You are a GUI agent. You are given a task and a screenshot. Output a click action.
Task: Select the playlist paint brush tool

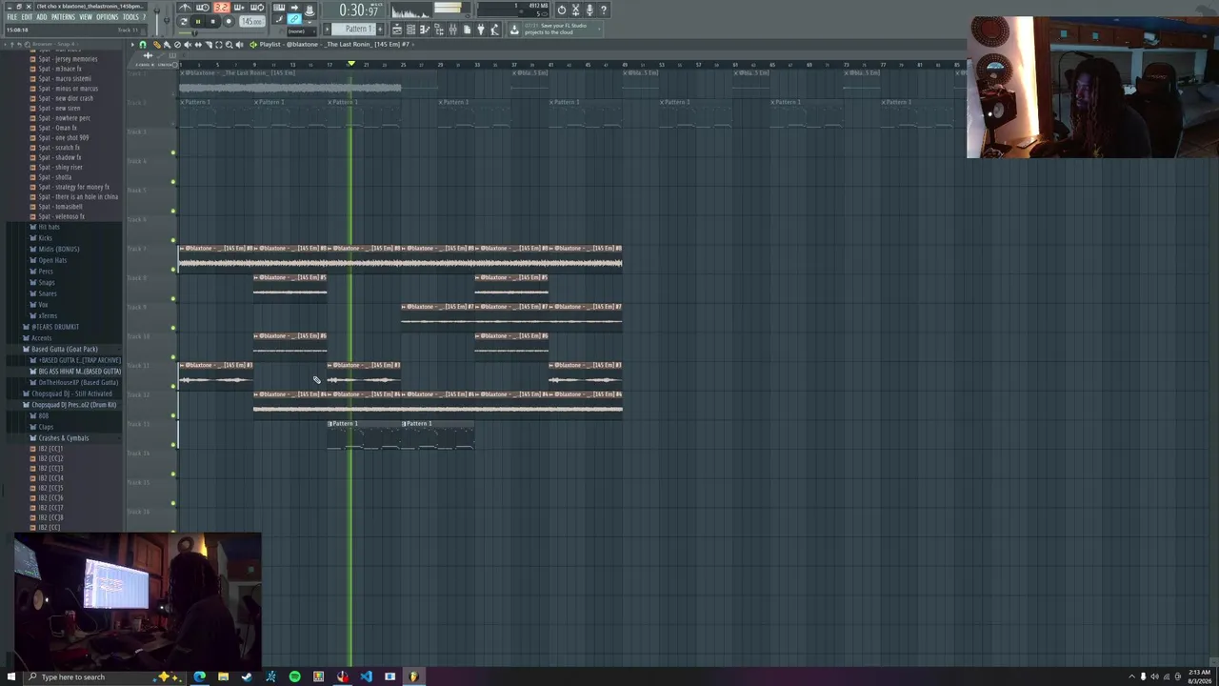click(x=167, y=45)
